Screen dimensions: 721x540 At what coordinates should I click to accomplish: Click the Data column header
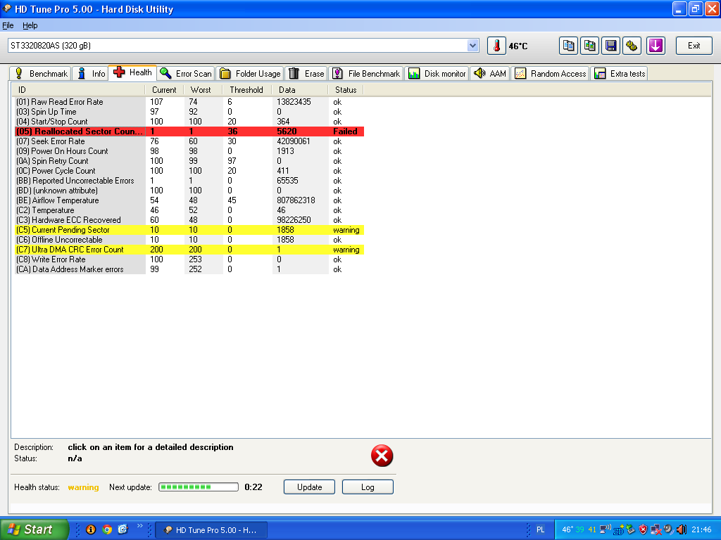point(300,89)
